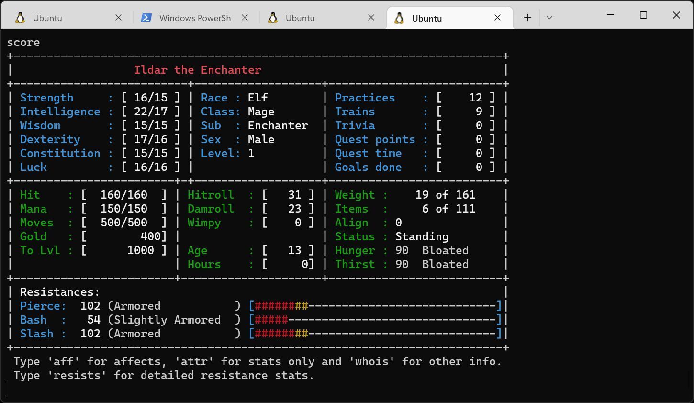Click the word 'score' above the stat sheet

point(23,42)
